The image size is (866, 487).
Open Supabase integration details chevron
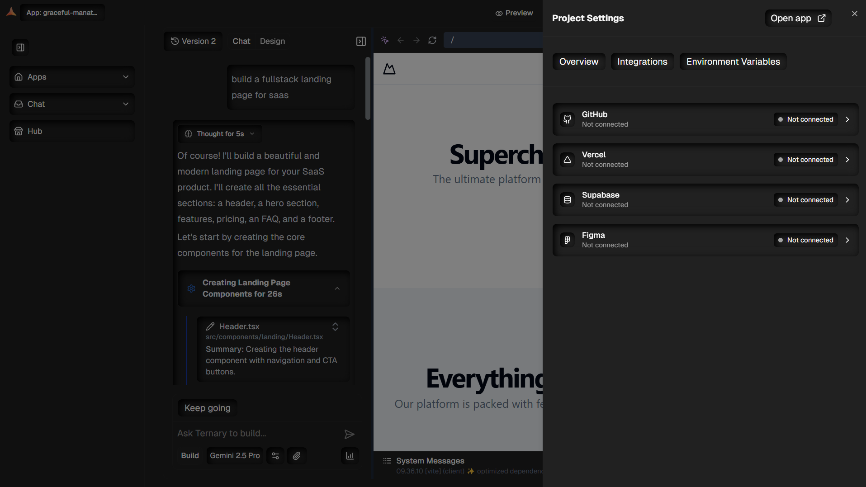click(x=847, y=200)
